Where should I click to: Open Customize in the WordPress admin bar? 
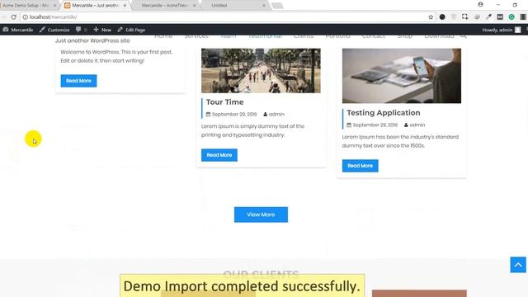(54, 30)
